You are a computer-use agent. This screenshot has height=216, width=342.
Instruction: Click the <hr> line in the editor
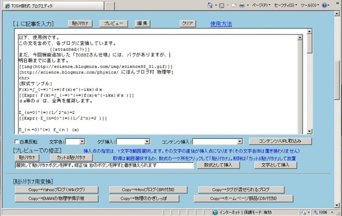pyautogui.click(x=24, y=78)
